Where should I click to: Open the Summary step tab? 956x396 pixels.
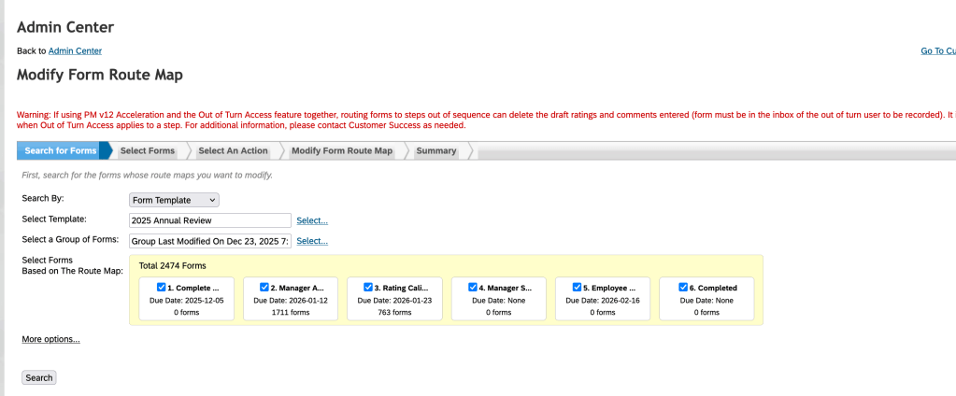436,151
